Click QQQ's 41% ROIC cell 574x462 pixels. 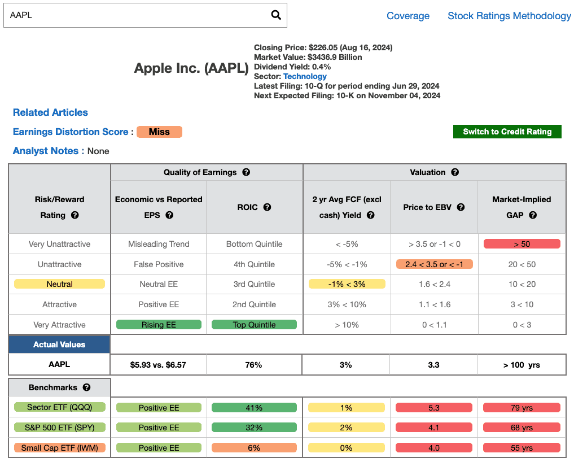tap(255, 408)
